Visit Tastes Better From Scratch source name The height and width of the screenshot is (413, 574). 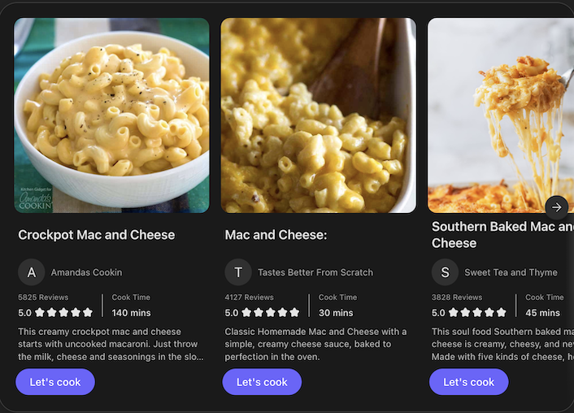point(315,272)
